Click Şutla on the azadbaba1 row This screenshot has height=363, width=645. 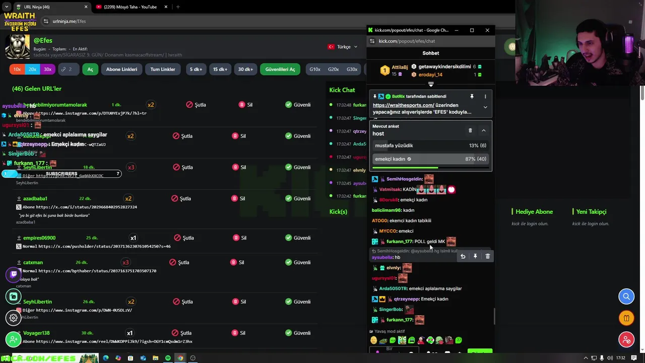click(x=181, y=198)
